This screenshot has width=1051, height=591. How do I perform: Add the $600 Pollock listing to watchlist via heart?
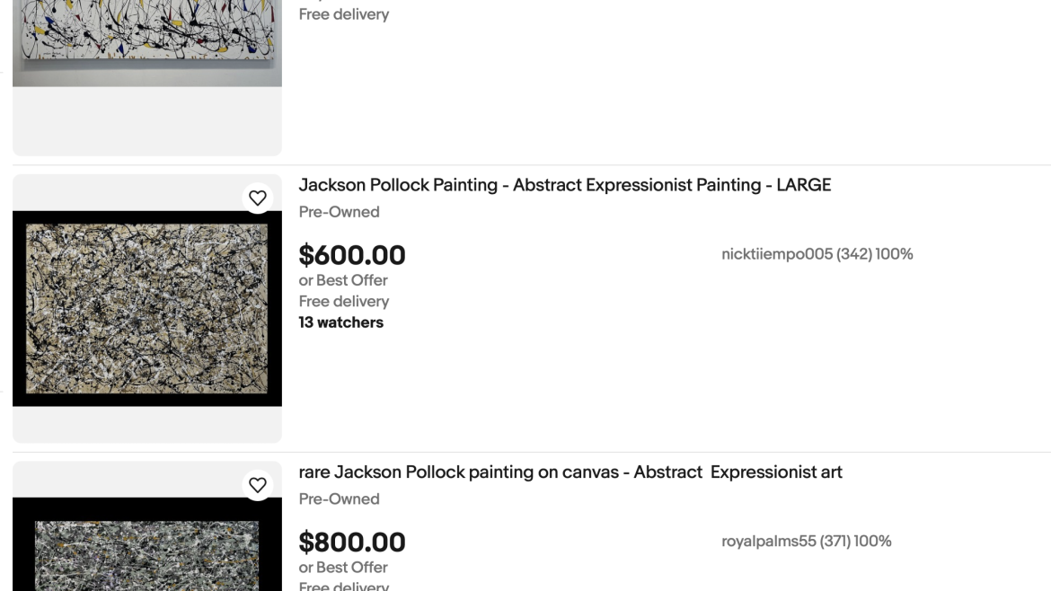258,198
